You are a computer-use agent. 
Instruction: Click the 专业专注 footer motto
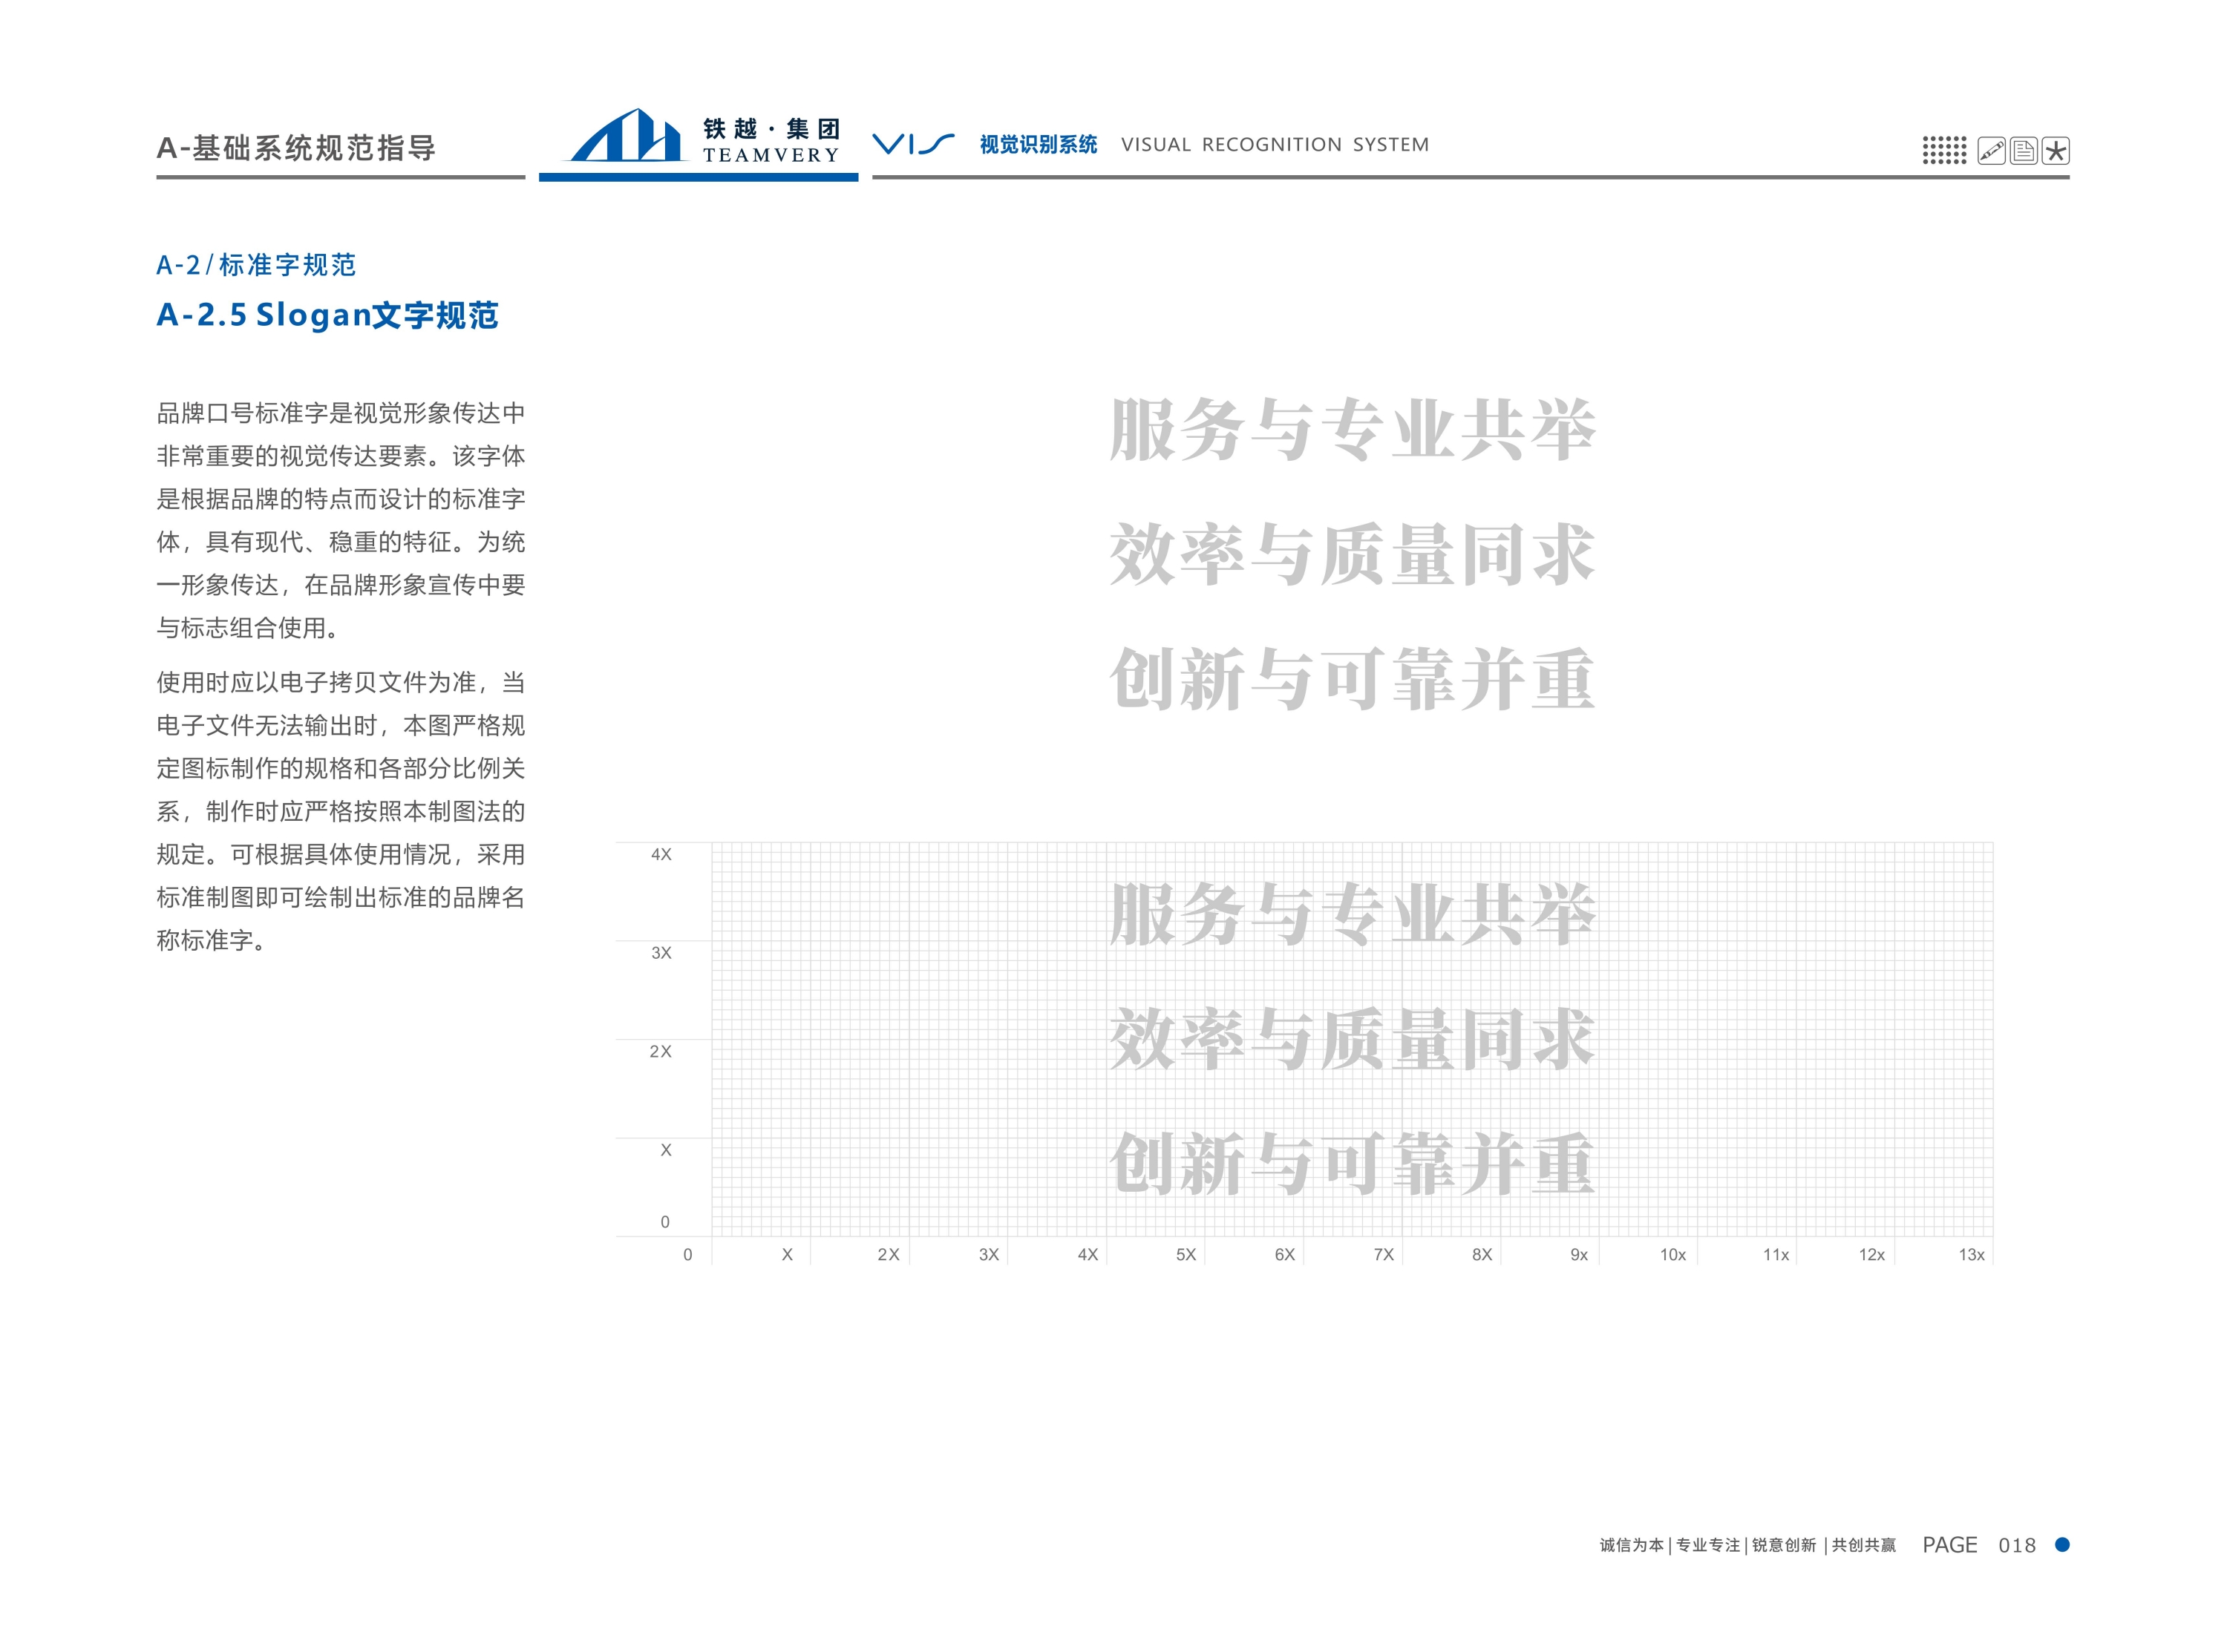(1708, 1545)
